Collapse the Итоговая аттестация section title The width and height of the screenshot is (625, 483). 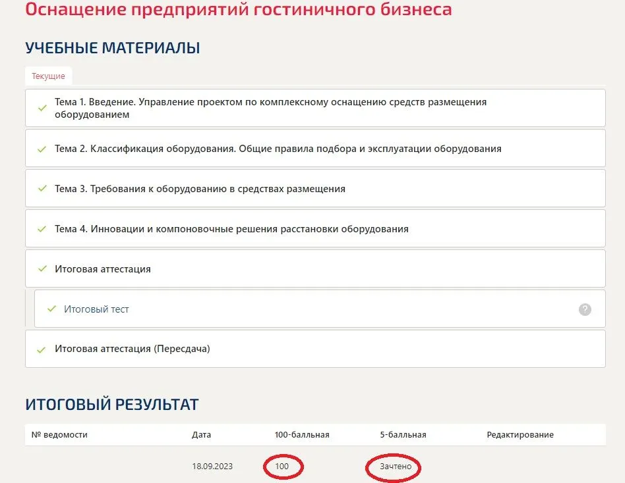tap(103, 269)
